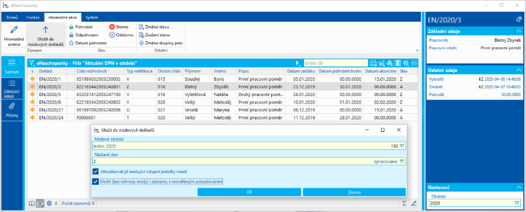Click the Změna skupiny práv icon
Image resolution: width=526 pixels, height=212 pixels.
[x=142, y=43]
